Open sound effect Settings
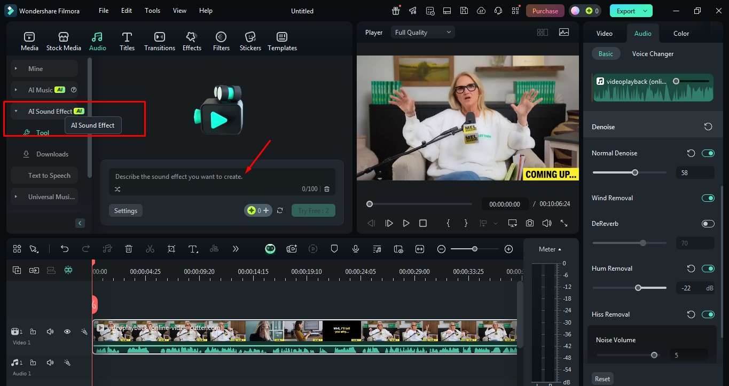Viewport: 729px width, 386px height. [126, 210]
